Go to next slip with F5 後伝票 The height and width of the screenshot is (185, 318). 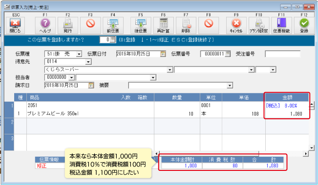coord(141,25)
